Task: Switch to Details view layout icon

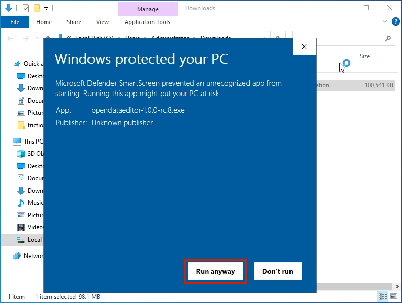Action: 383,296
